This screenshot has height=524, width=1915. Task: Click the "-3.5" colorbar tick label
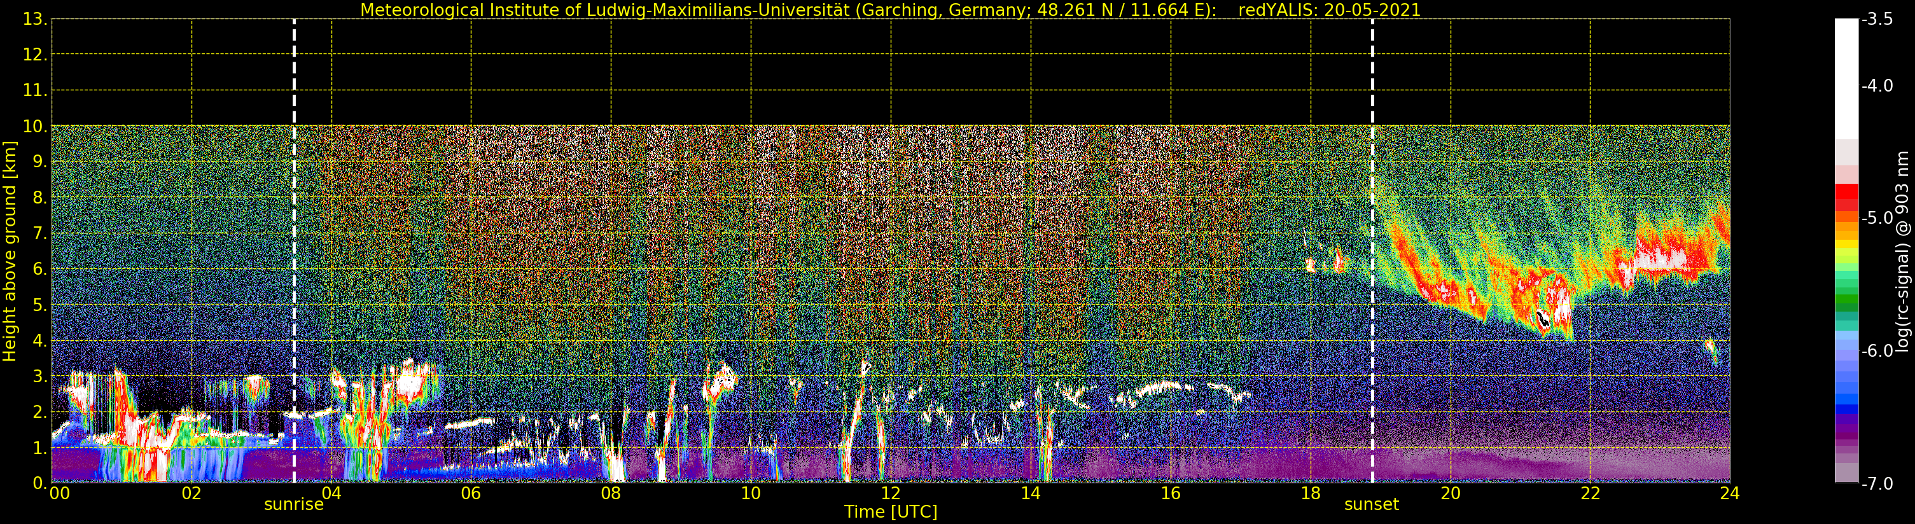click(x=1877, y=20)
